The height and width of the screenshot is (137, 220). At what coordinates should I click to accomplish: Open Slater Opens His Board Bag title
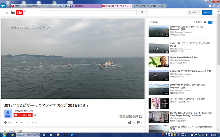184,57
